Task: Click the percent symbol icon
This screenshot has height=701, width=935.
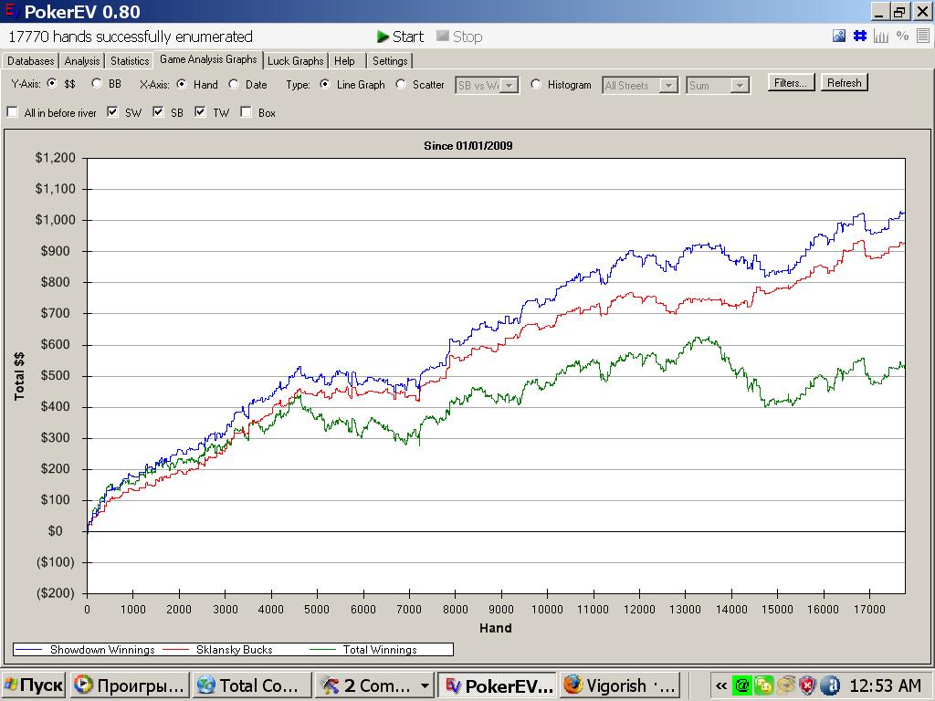Action: 902,37
